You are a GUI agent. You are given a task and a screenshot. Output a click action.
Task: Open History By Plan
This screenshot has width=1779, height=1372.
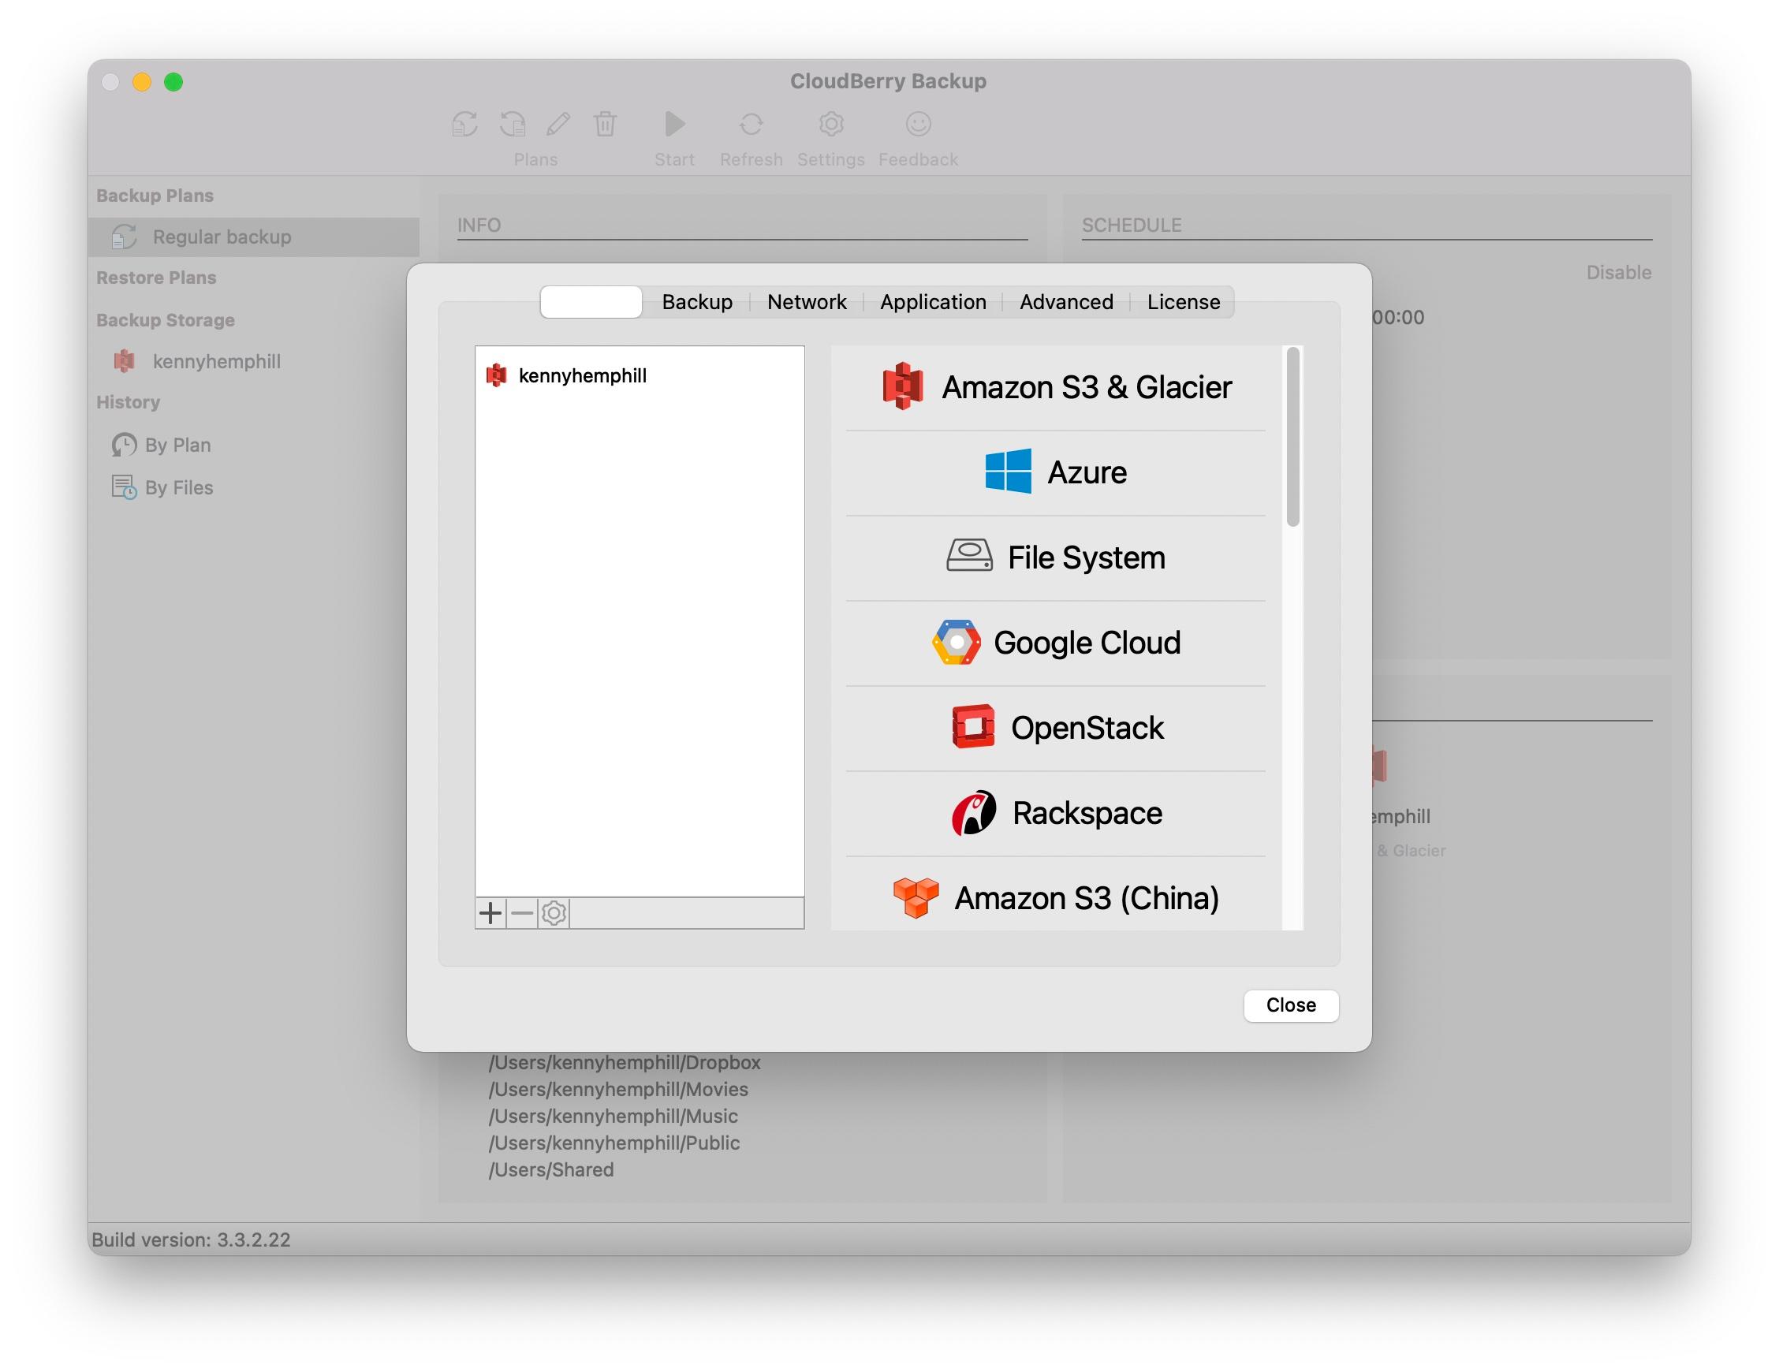pos(162,445)
